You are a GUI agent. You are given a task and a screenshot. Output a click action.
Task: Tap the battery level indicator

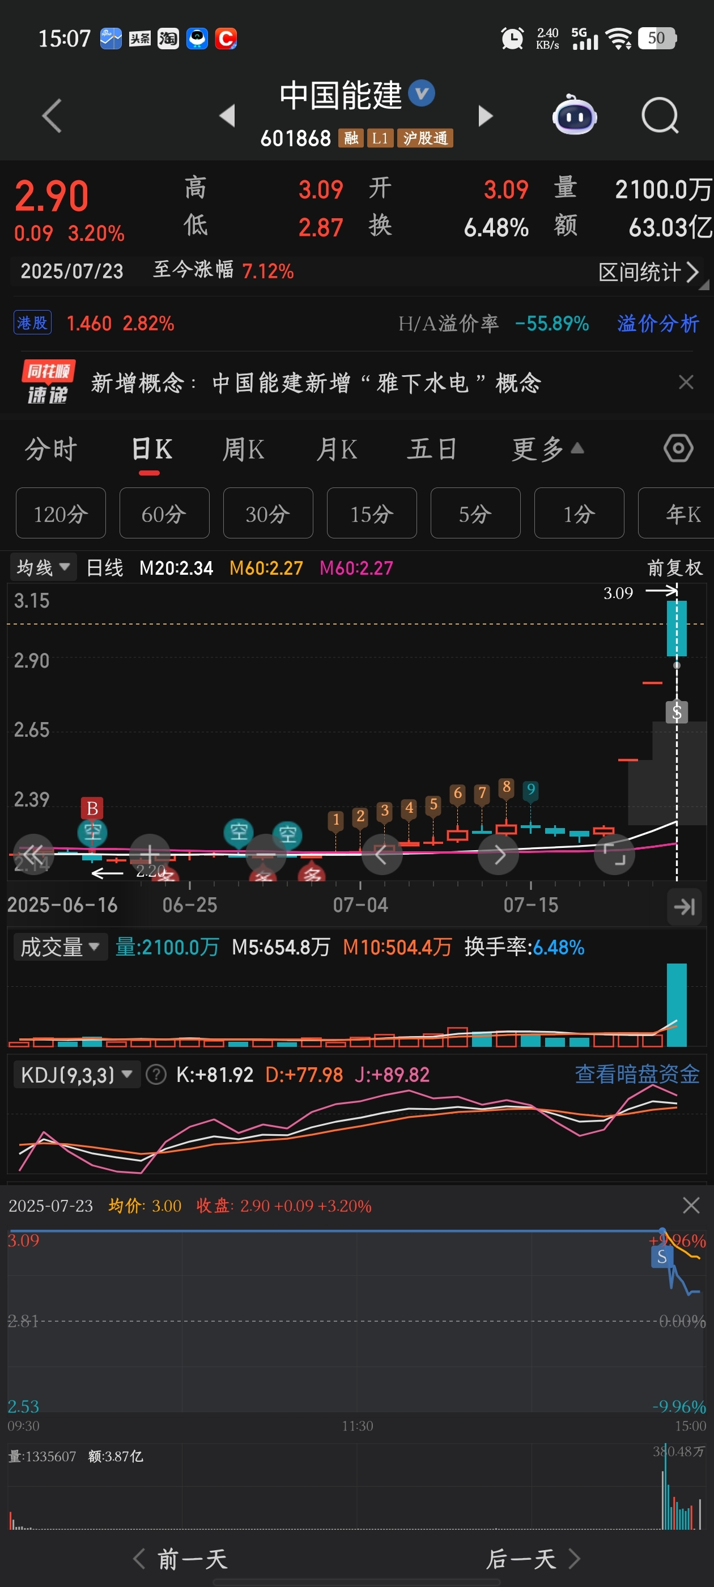[657, 38]
